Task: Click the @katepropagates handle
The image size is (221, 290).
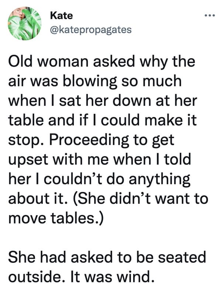Action: pos(91,30)
